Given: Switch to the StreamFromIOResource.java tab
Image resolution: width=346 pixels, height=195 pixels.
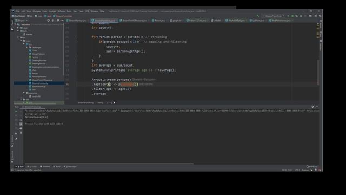Looking at the screenshot, I should click(x=134, y=21).
